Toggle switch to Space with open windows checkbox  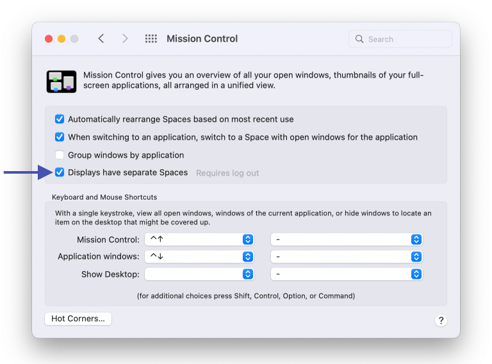[x=60, y=137]
